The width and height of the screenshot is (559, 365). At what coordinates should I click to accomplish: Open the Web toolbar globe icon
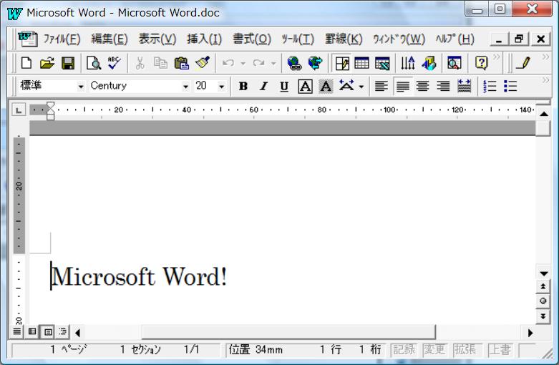(315, 64)
